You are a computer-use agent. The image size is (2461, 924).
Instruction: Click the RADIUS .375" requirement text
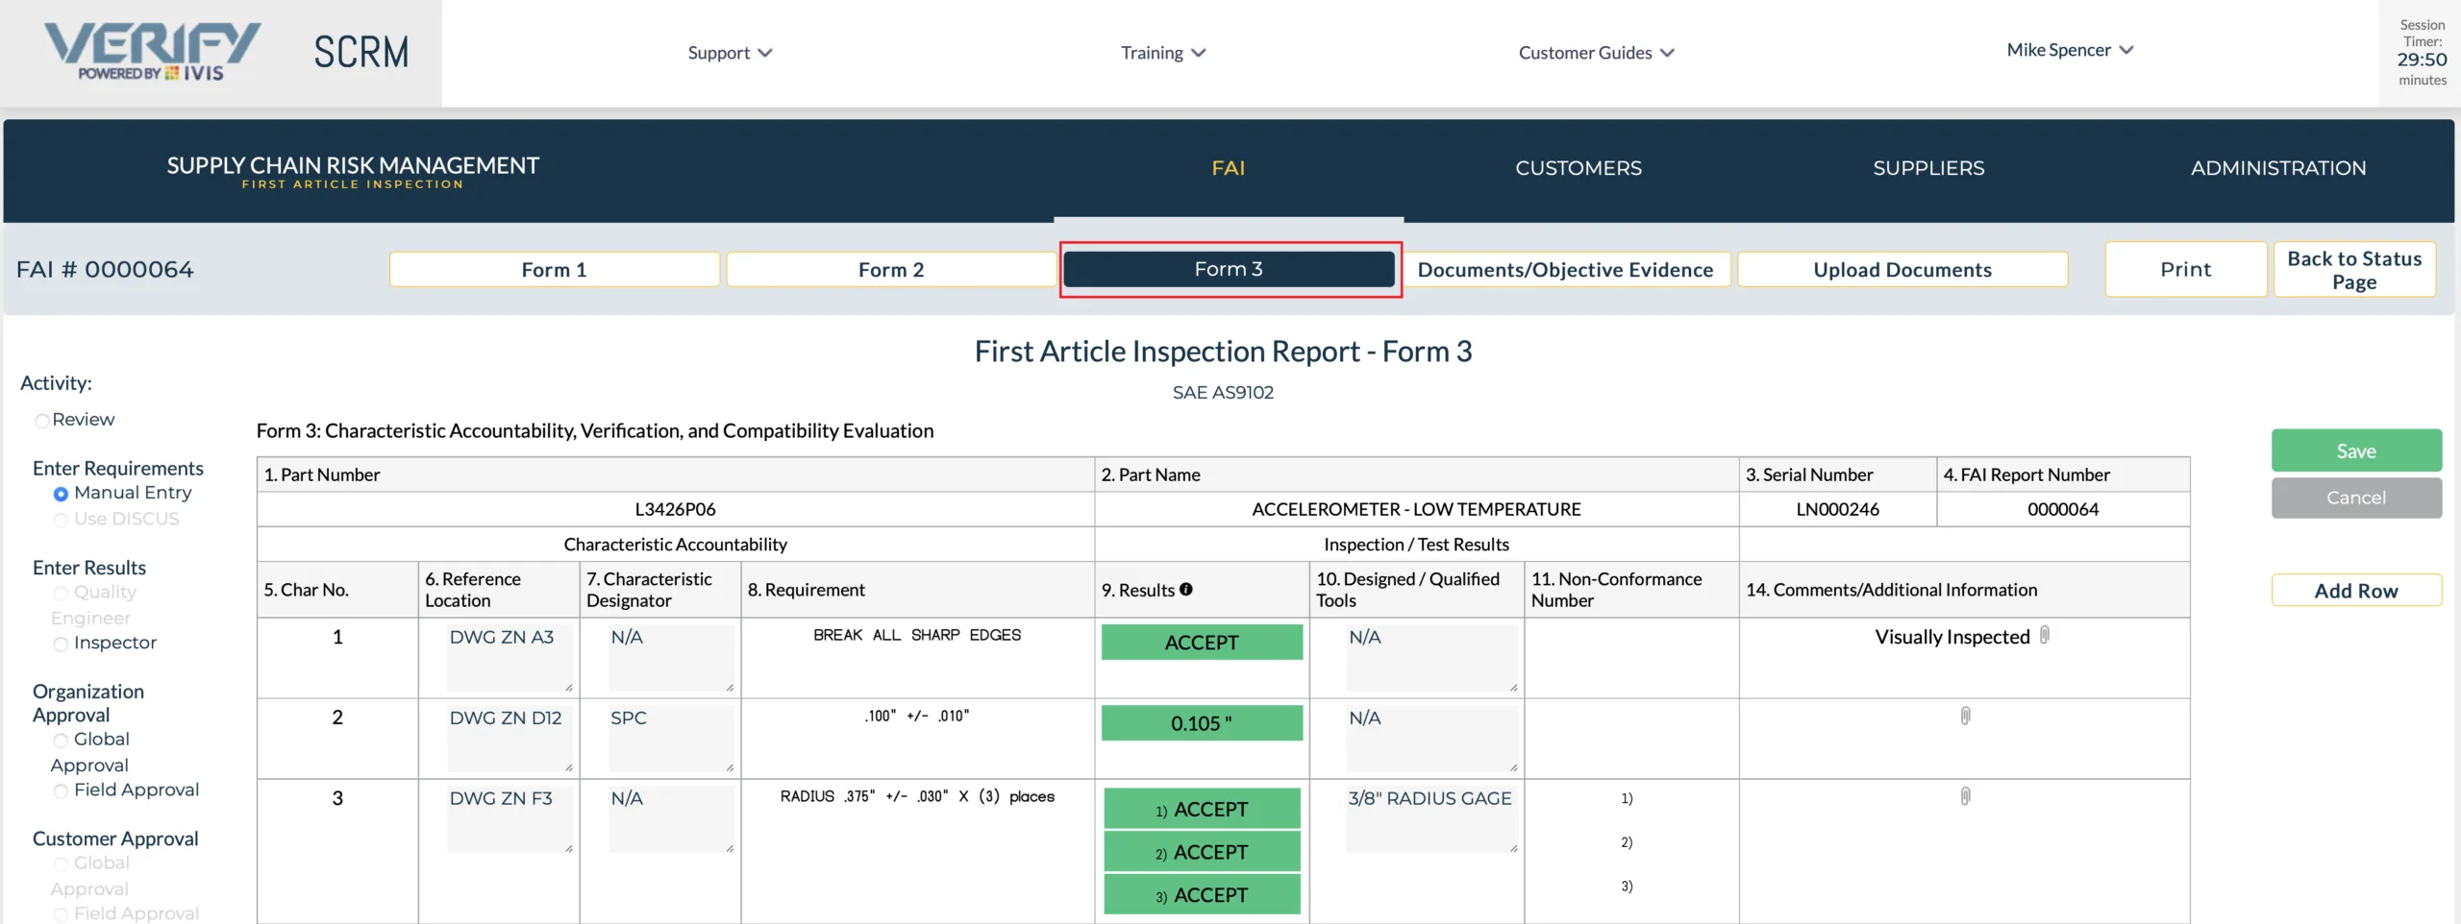click(x=917, y=796)
